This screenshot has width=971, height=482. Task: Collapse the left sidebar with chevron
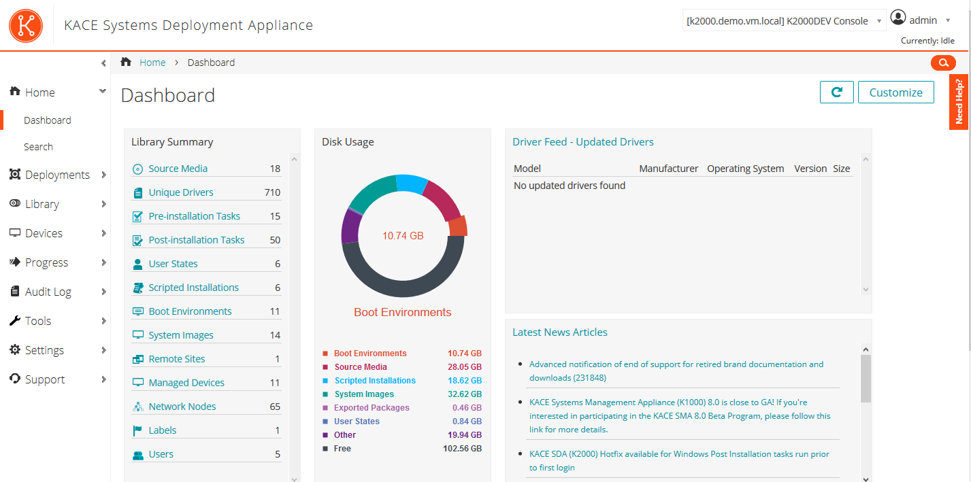tap(103, 63)
